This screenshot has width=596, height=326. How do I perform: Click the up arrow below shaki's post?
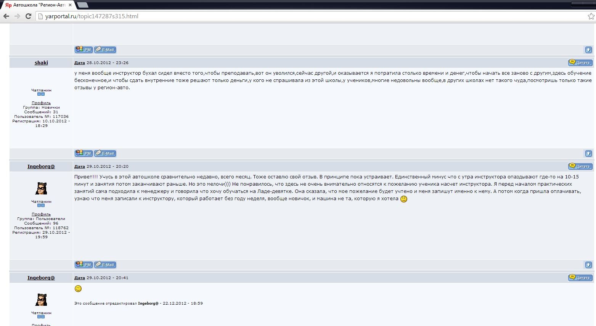tap(588, 153)
